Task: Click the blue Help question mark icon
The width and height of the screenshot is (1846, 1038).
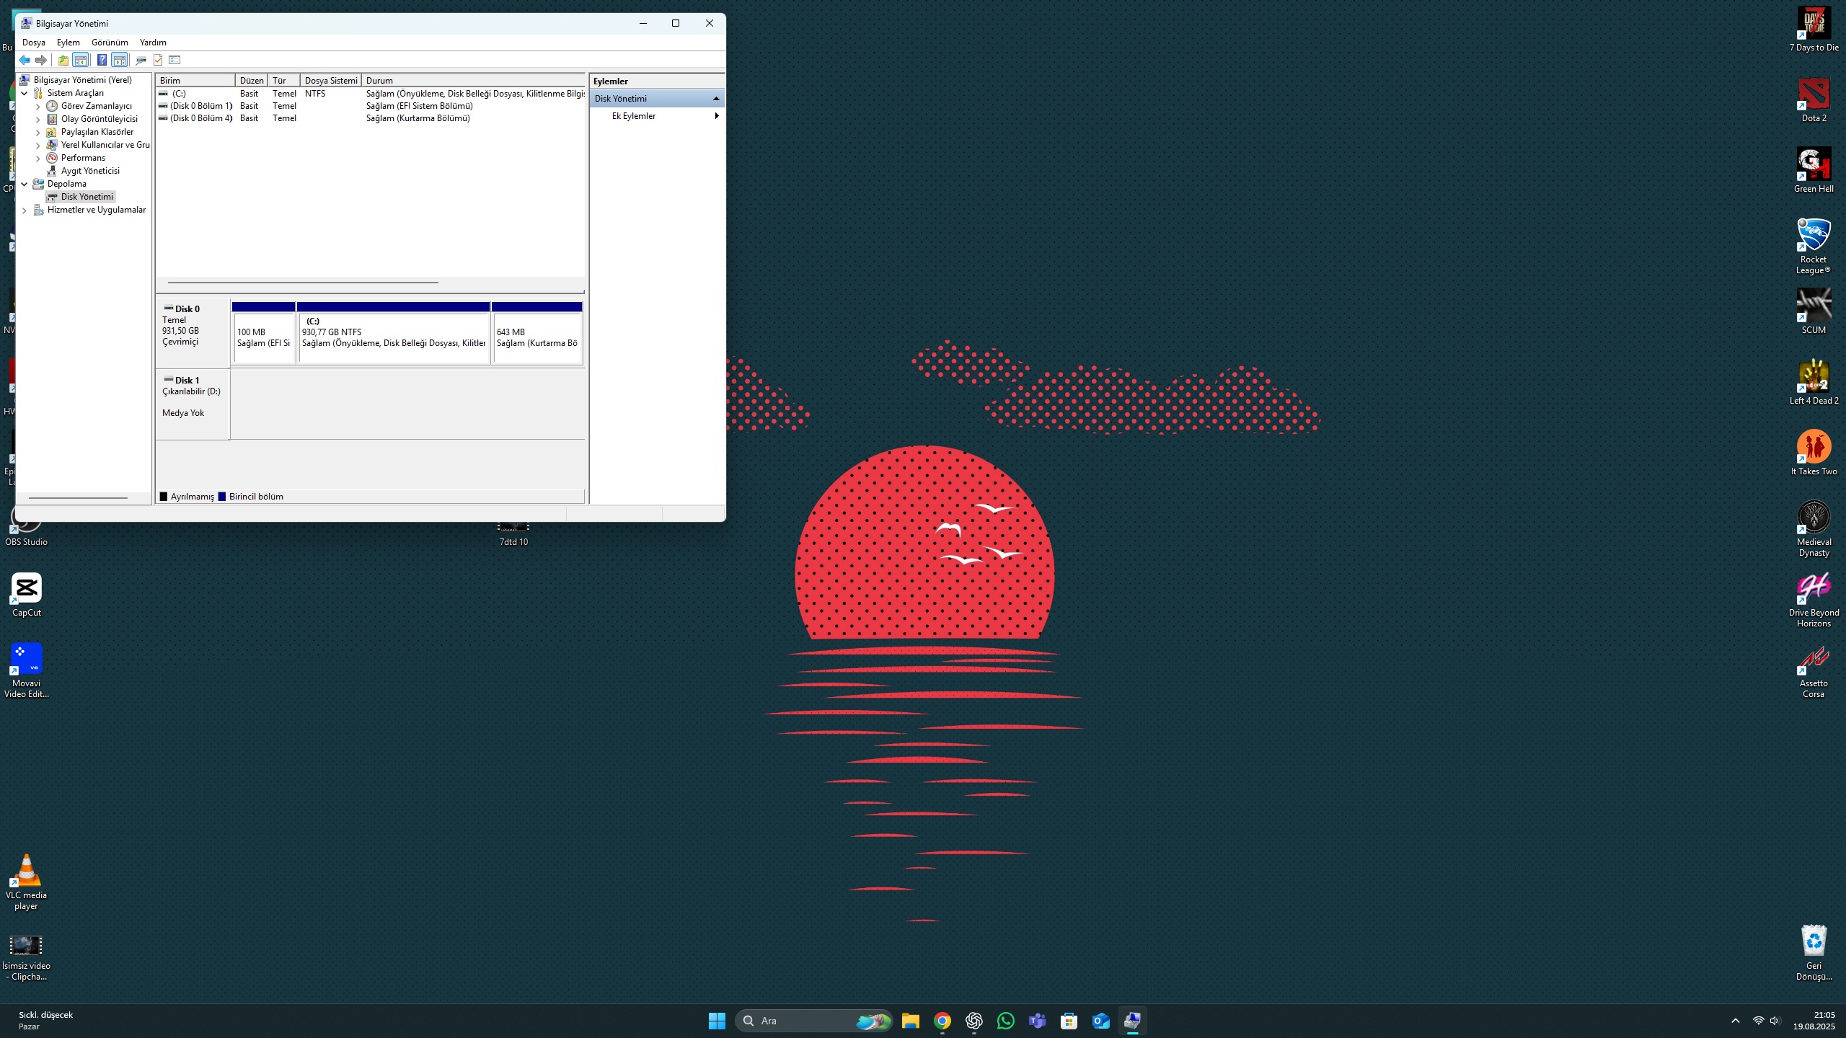Action: [102, 60]
